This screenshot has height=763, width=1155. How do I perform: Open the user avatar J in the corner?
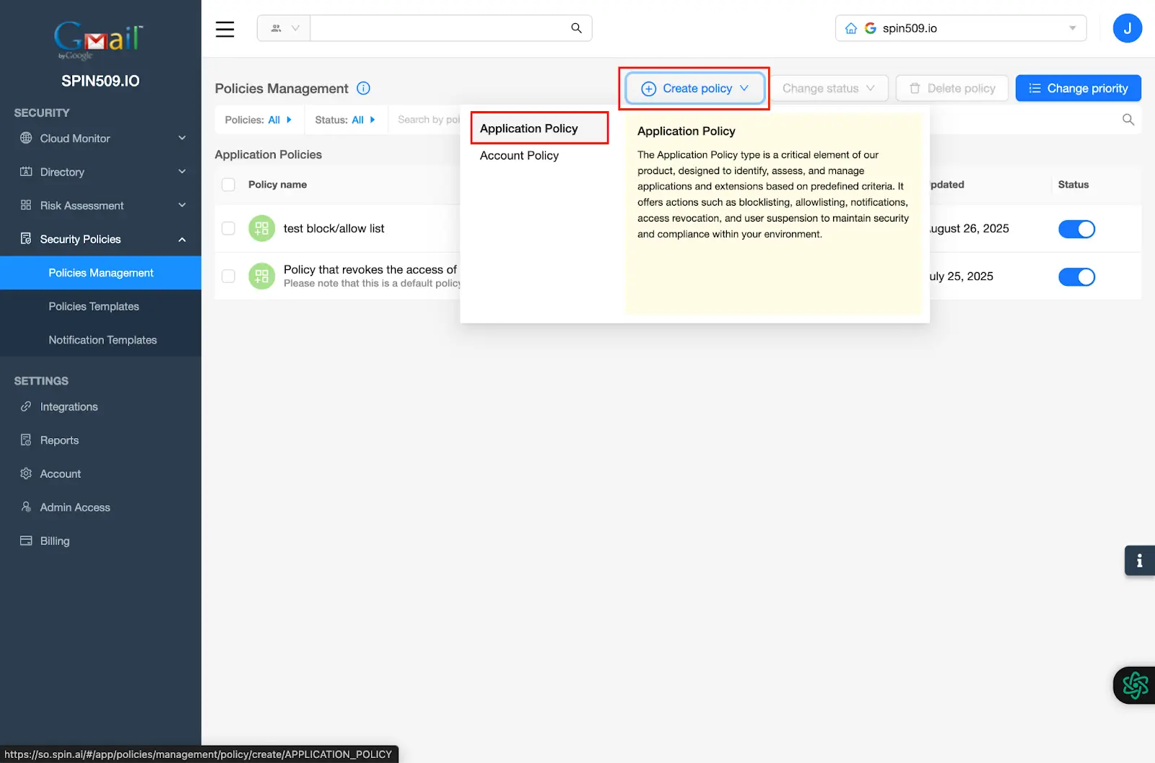click(1127, 27)
